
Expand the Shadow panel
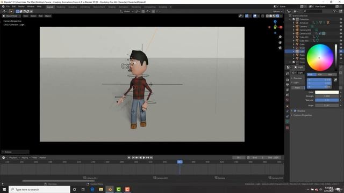(x=292, y=111)
